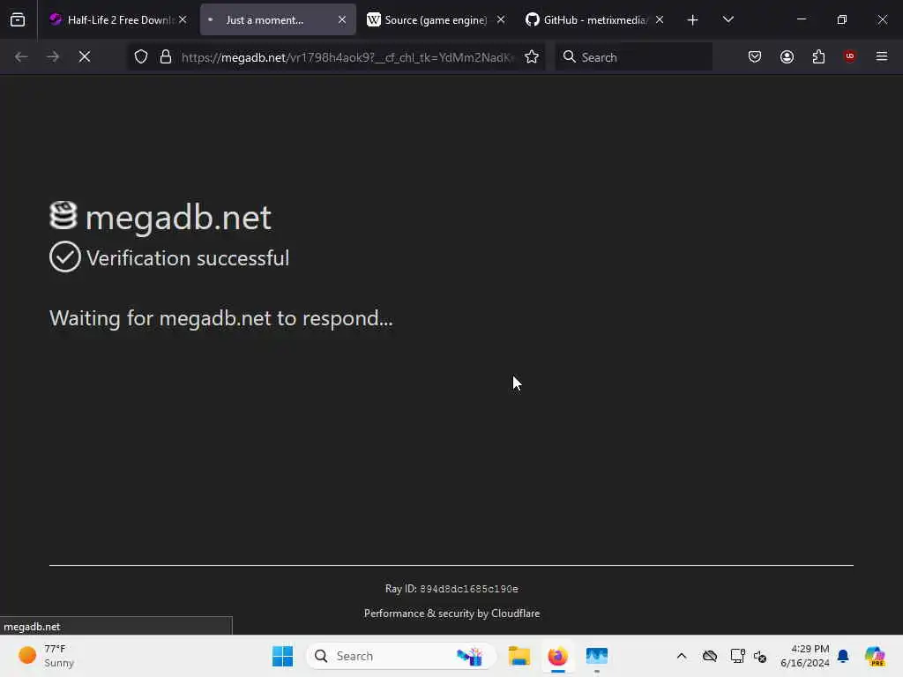Open a new tab with plus button
Screen dimensions: 903x677
point(693,20)
